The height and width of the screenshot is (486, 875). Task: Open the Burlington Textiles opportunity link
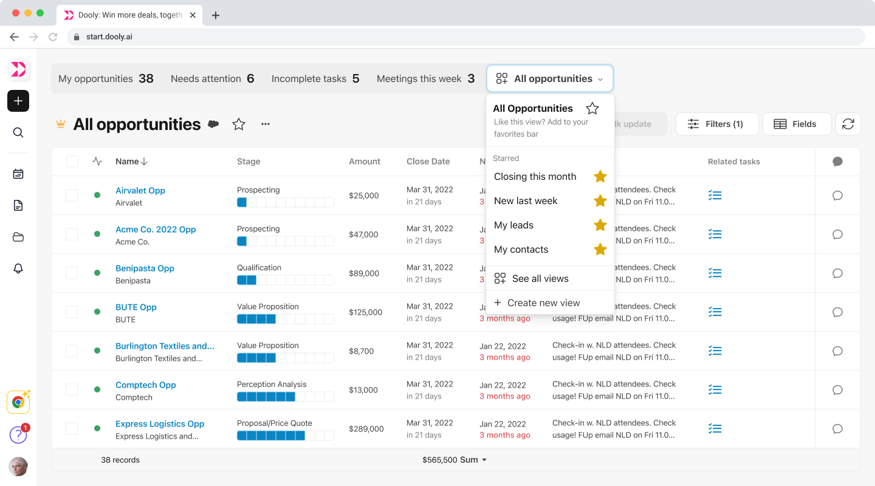[x=165, y=346]
